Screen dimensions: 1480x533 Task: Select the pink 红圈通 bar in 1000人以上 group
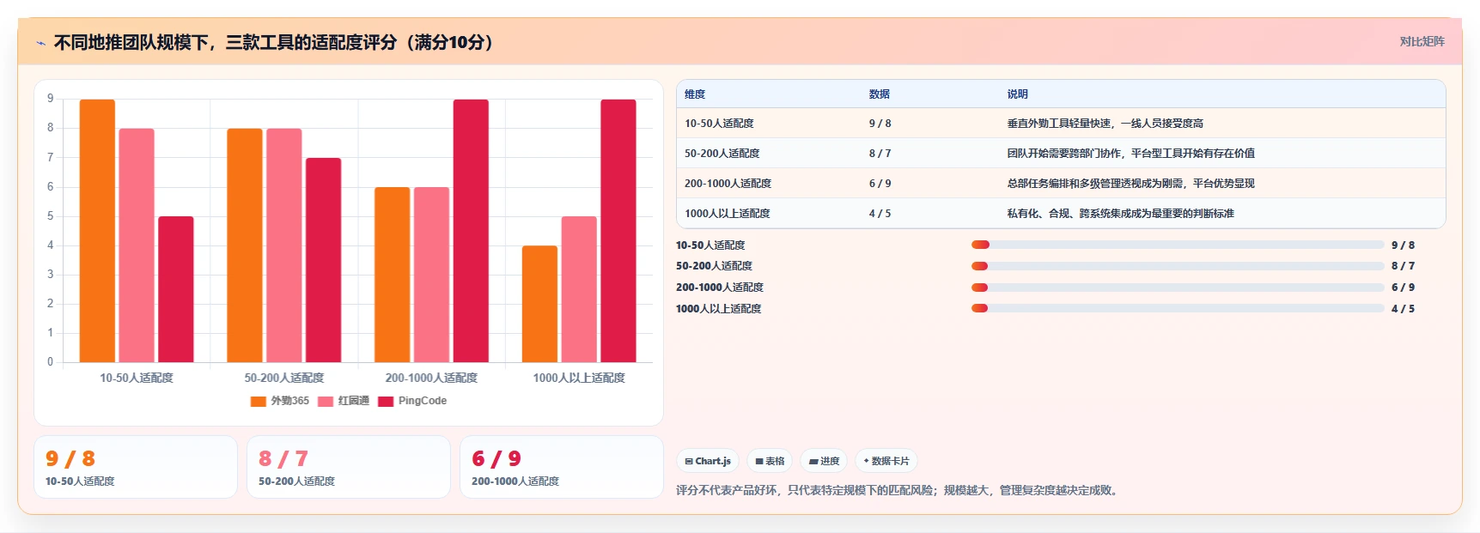pos(580,289)
